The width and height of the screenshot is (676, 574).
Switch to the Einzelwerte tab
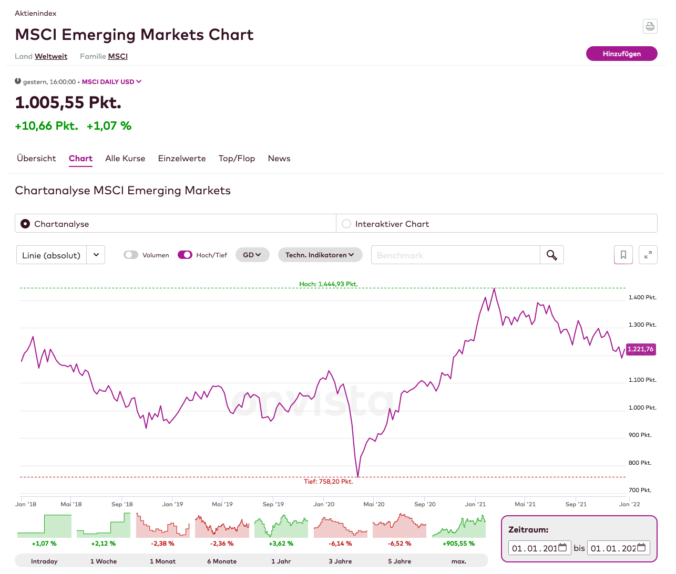tap(182, 159)
